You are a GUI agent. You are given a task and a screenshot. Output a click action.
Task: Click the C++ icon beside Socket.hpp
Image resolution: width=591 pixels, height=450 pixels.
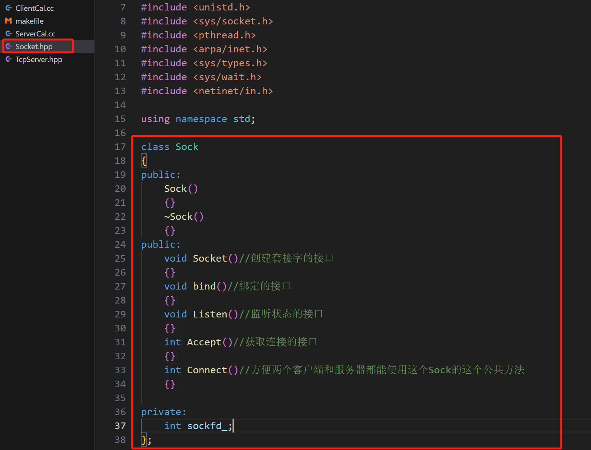(9, 47)
